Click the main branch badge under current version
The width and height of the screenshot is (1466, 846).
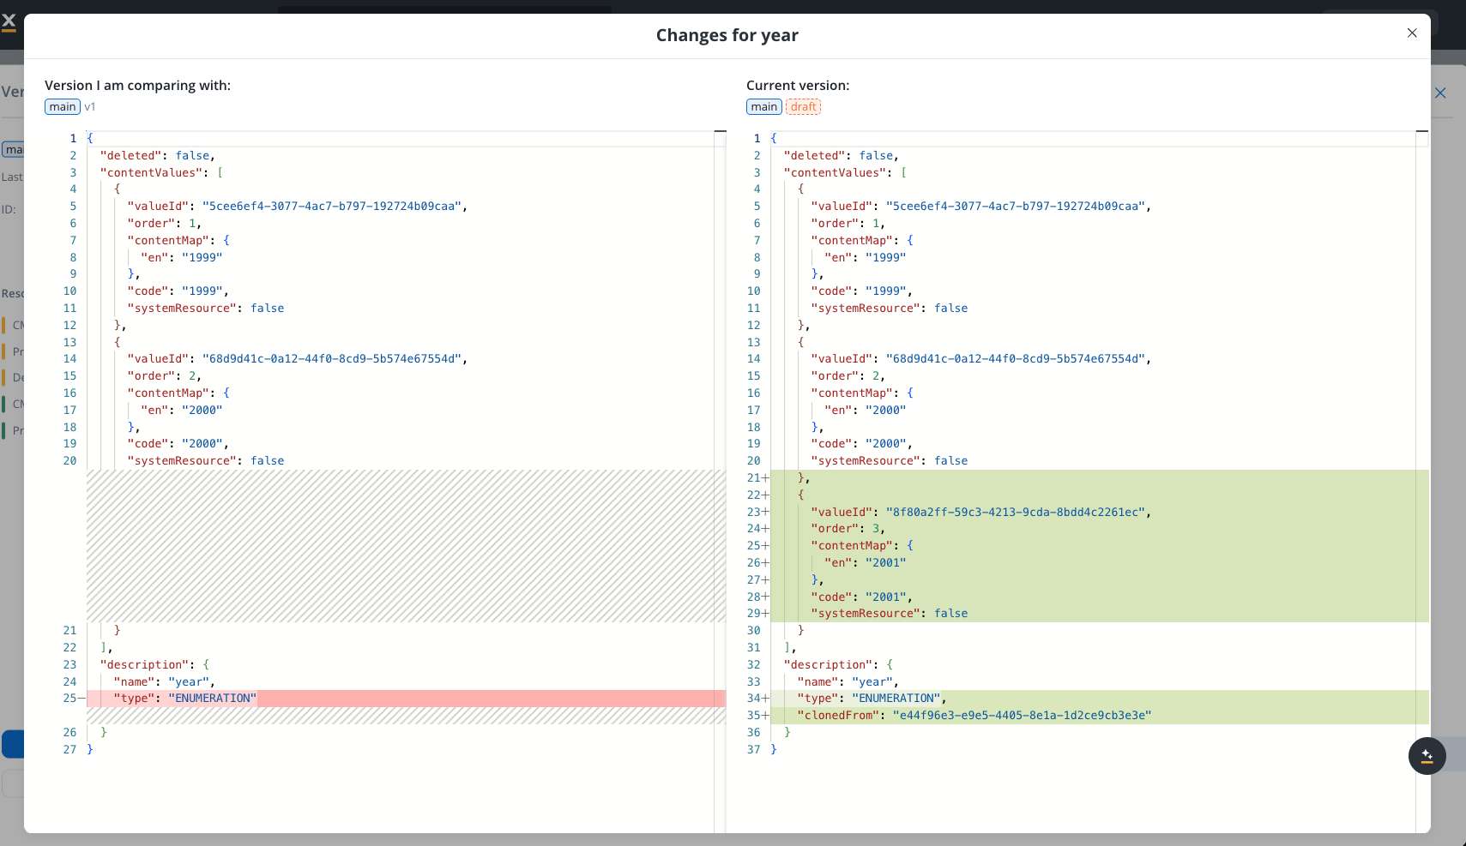pos(763,106)
